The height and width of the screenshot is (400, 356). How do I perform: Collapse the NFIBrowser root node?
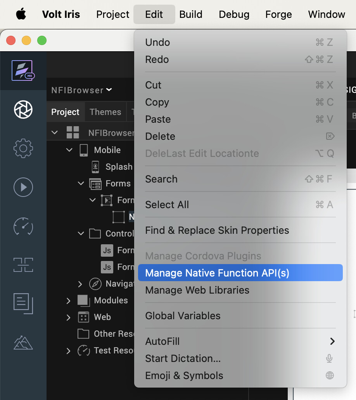[x=55, y=132]
